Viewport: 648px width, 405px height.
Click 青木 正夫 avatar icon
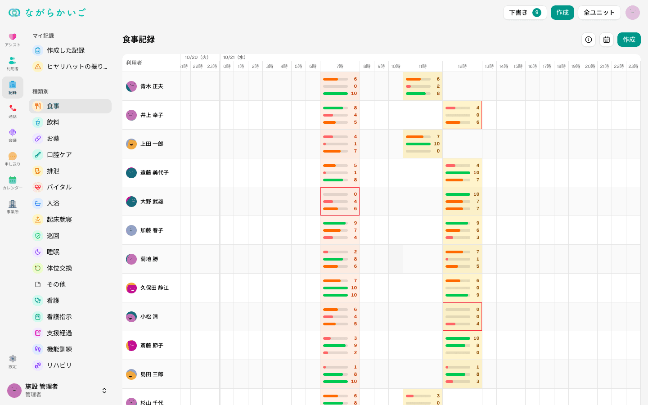tap(131, 86)
